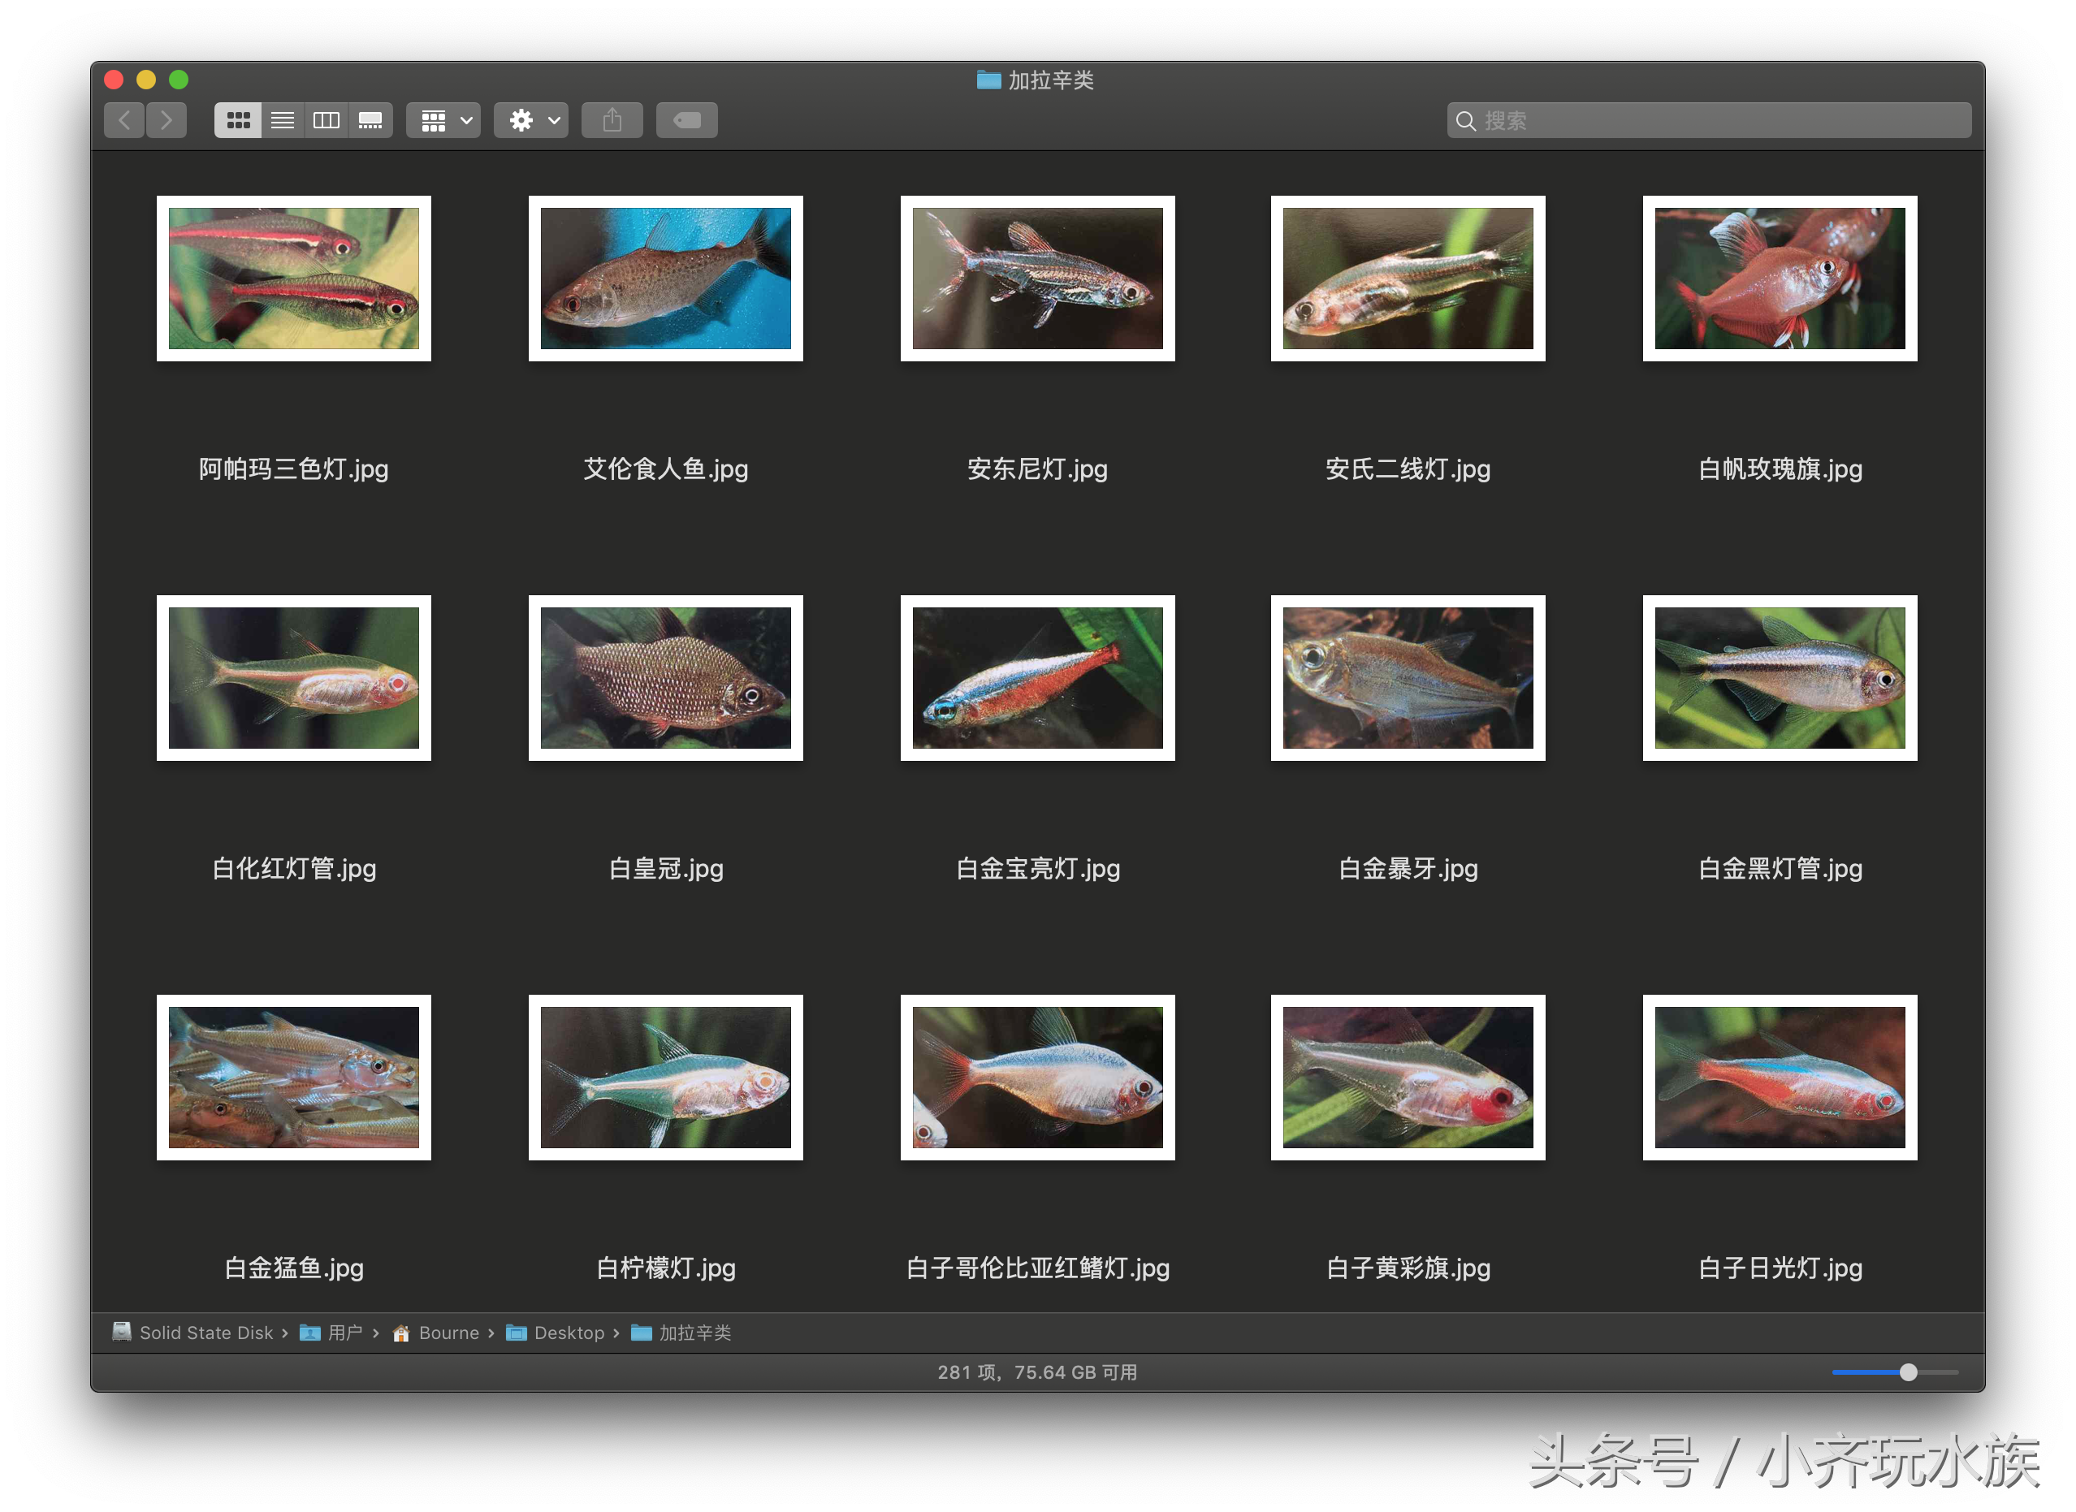The width and height of the screenshot is (2076, 1512).
Task: Click the file name 白化红灯管.jpg
Action: click(294, 869)
